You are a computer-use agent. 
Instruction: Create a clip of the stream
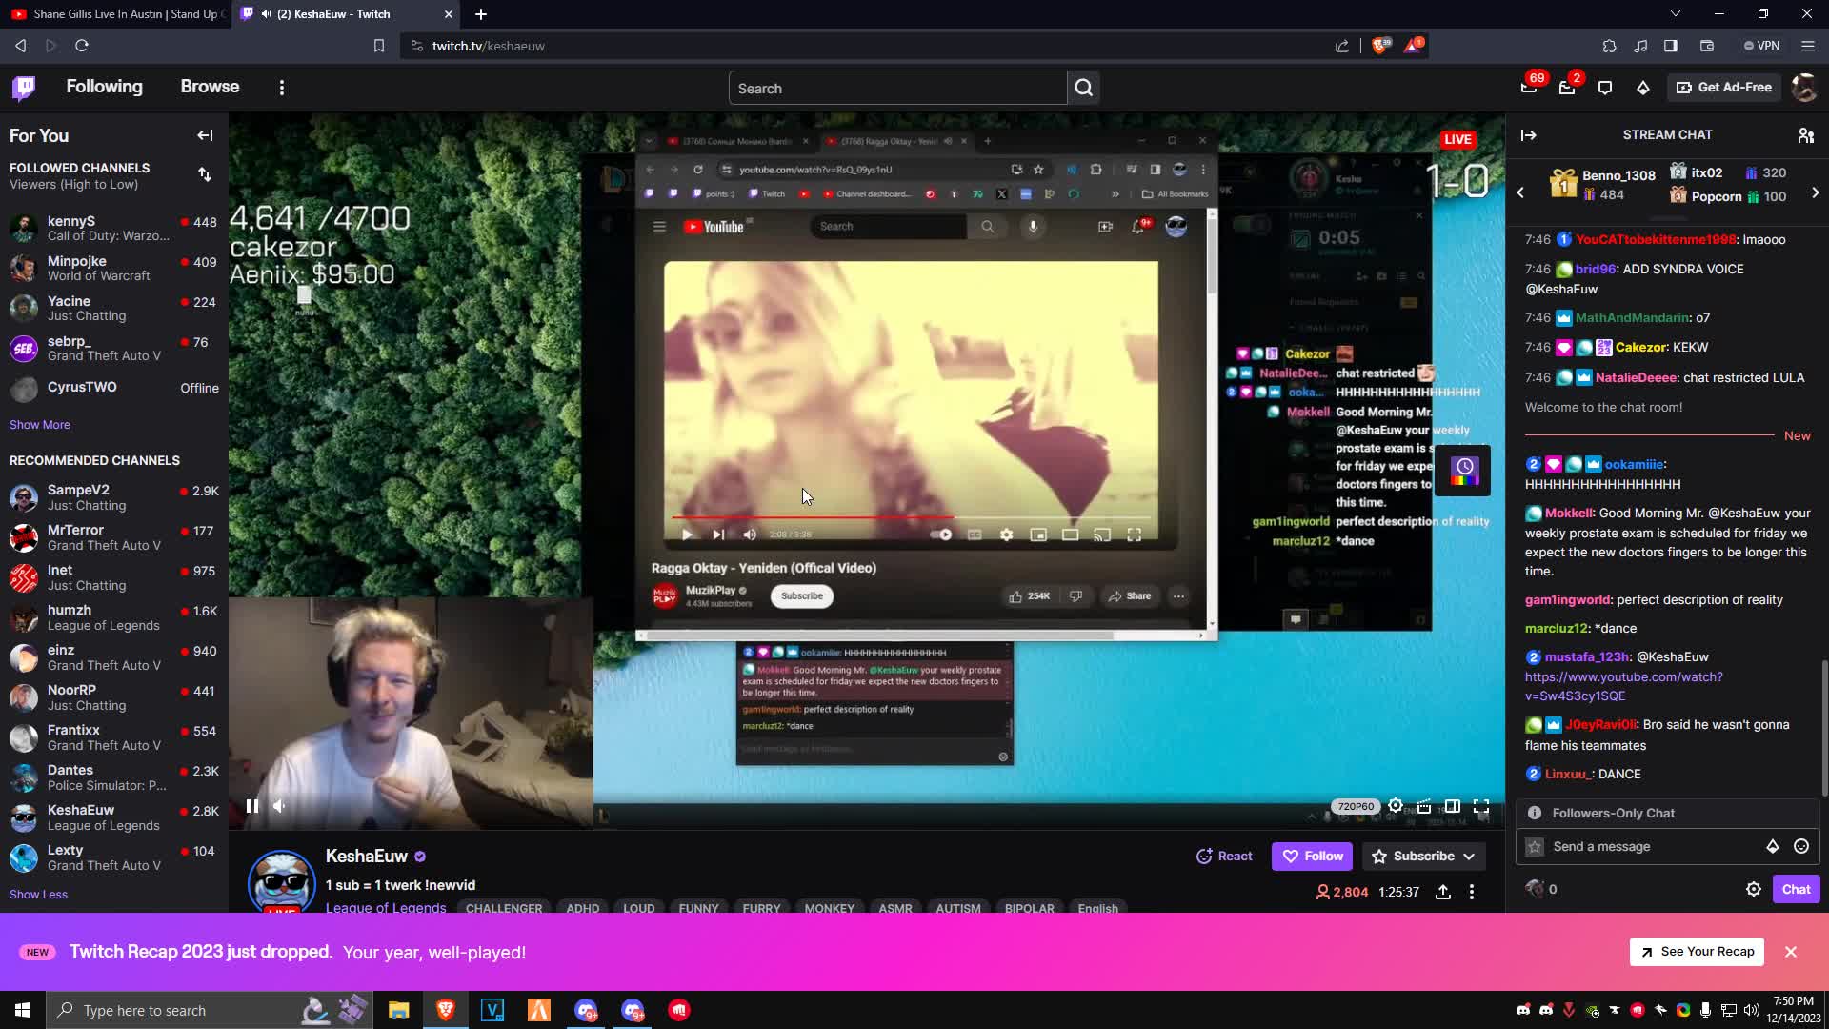coord(1424,806)
